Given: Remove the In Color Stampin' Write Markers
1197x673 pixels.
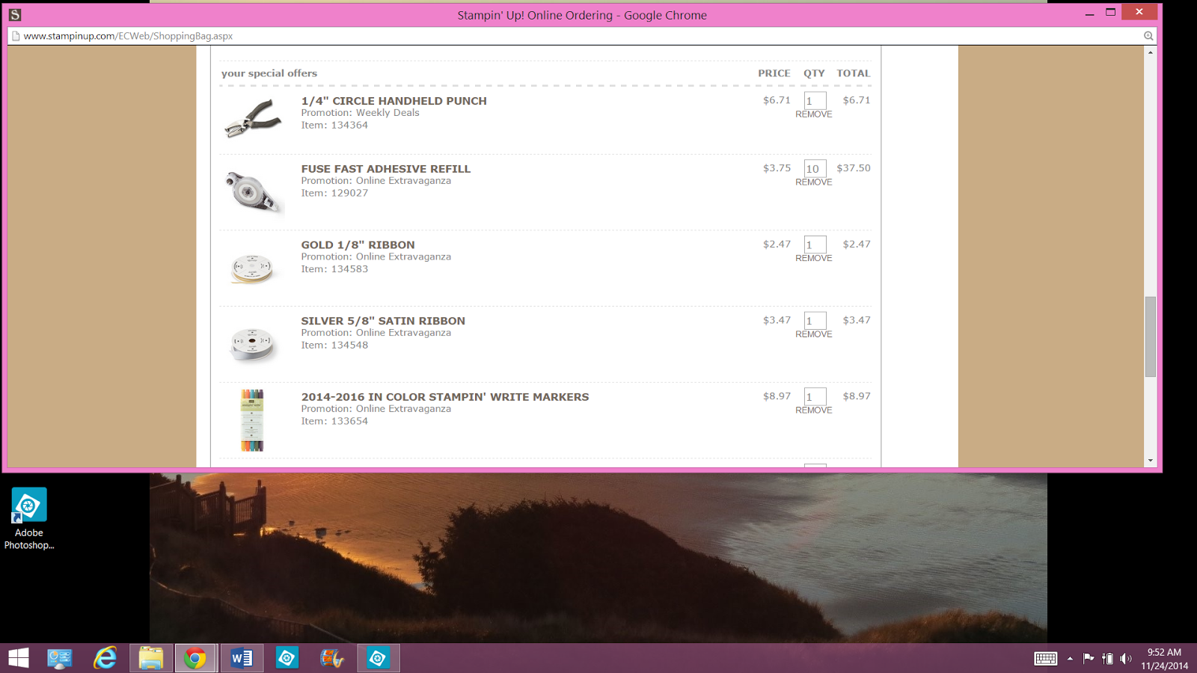Looking at the screenshot, I should (814, 411).
